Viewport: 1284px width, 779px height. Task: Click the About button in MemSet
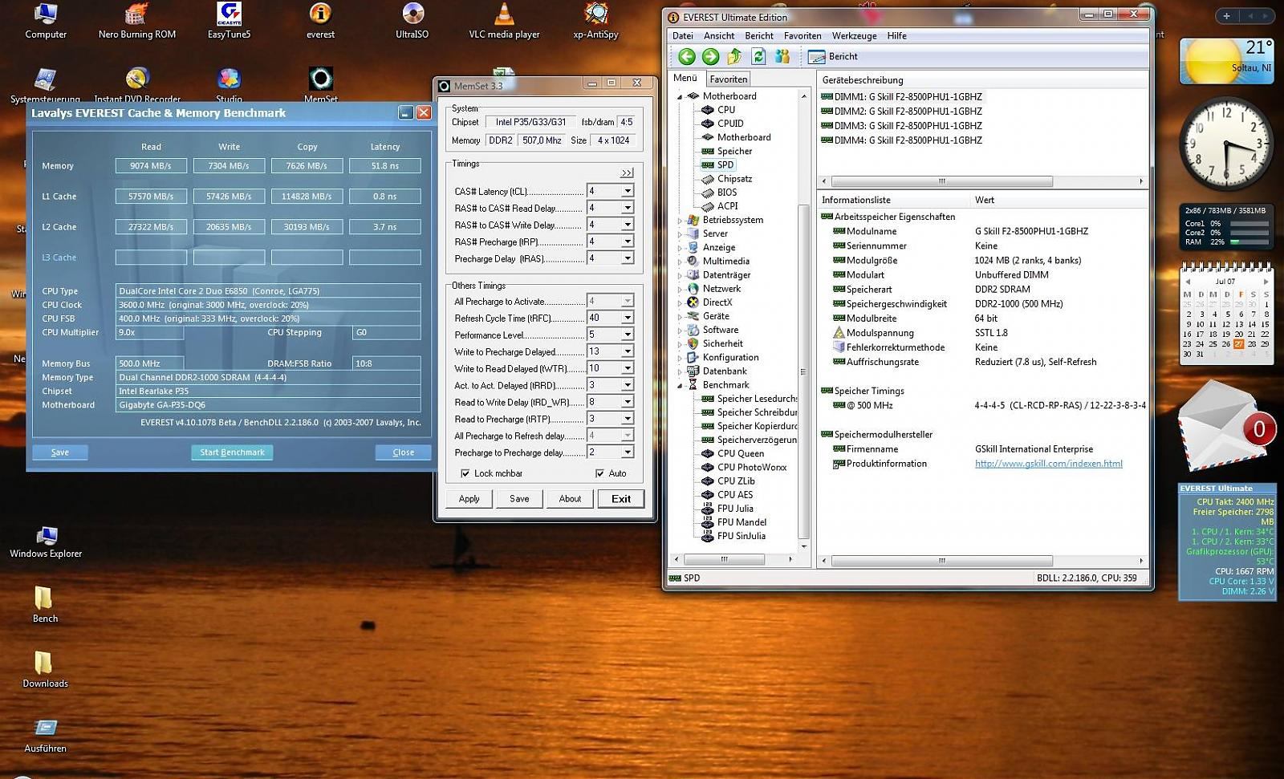tap(570, 499)
